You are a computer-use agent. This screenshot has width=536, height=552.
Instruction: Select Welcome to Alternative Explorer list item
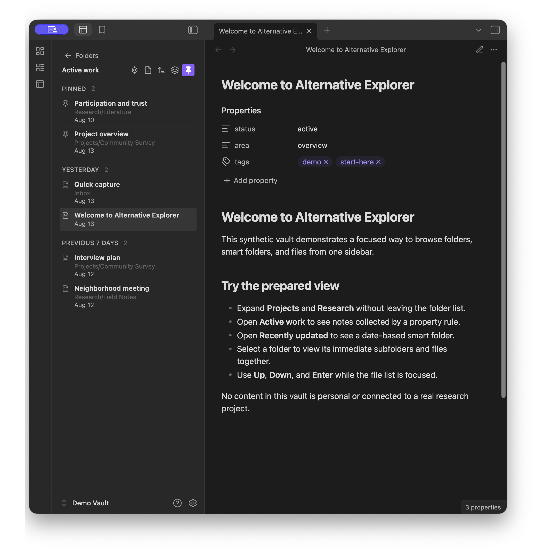coord(128,219)
